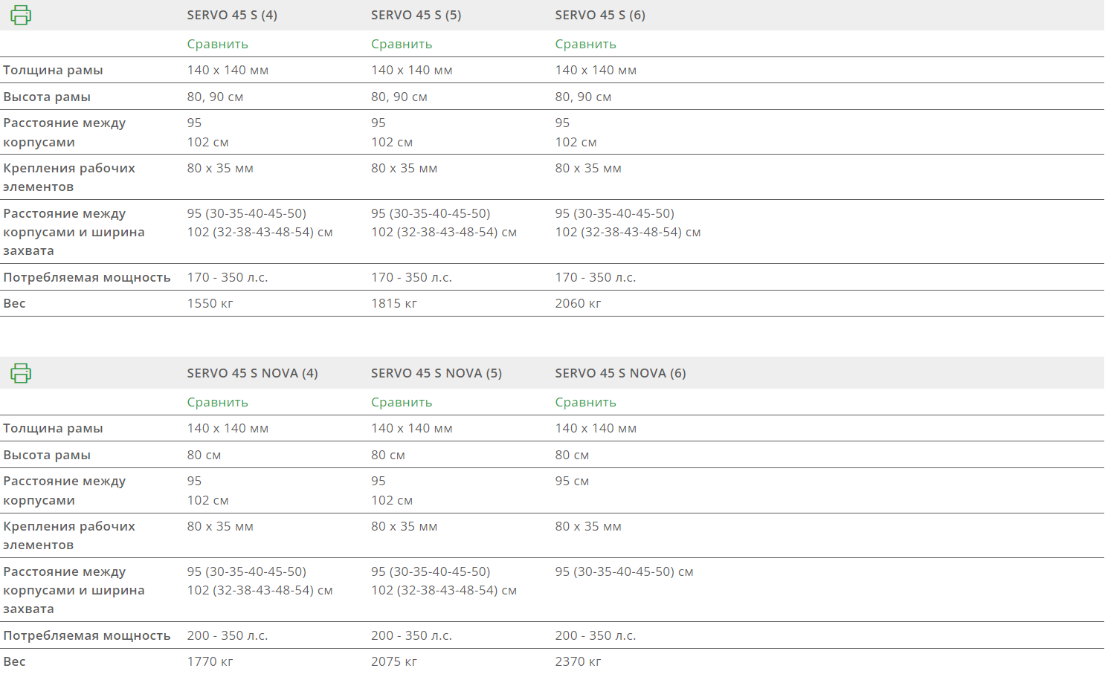Click Высота рамы label in NOVA table
Viewport: 1105px width, 674px height.
point(47,455)
